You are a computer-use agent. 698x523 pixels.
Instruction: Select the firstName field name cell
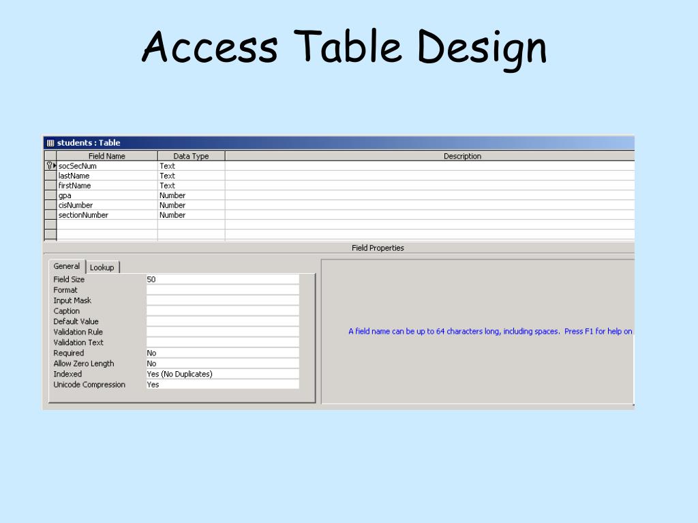tap(107, 185)
